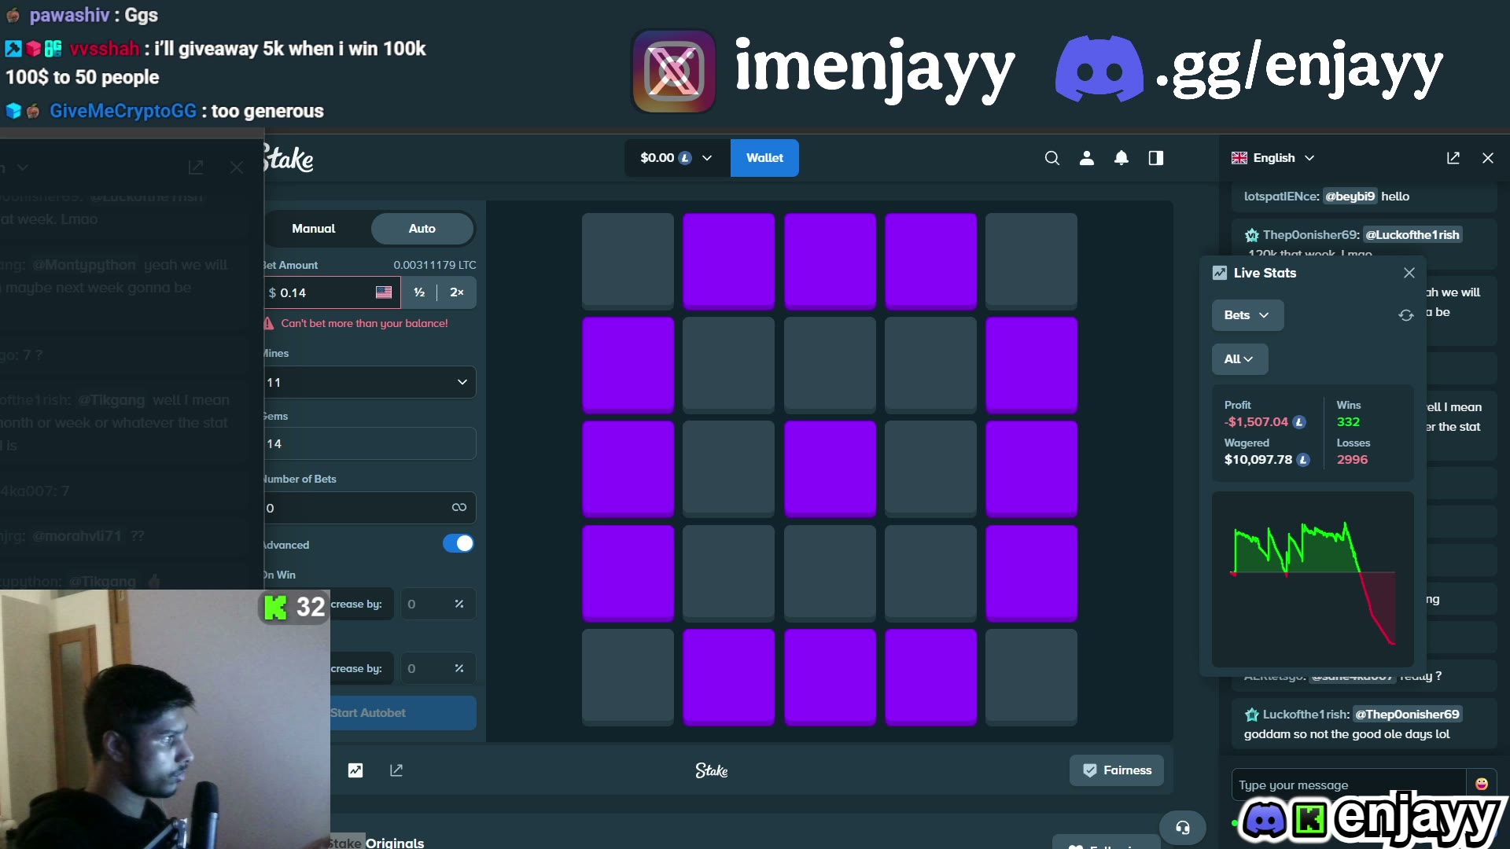This screenshot has height=849, width=1510.
Task: Open the live support headset icon
Action: click(x=1183, y=828)
